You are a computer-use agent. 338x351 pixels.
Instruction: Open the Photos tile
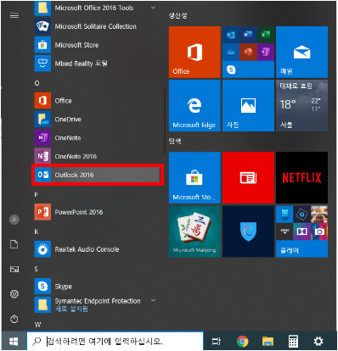tap(248, 105)
